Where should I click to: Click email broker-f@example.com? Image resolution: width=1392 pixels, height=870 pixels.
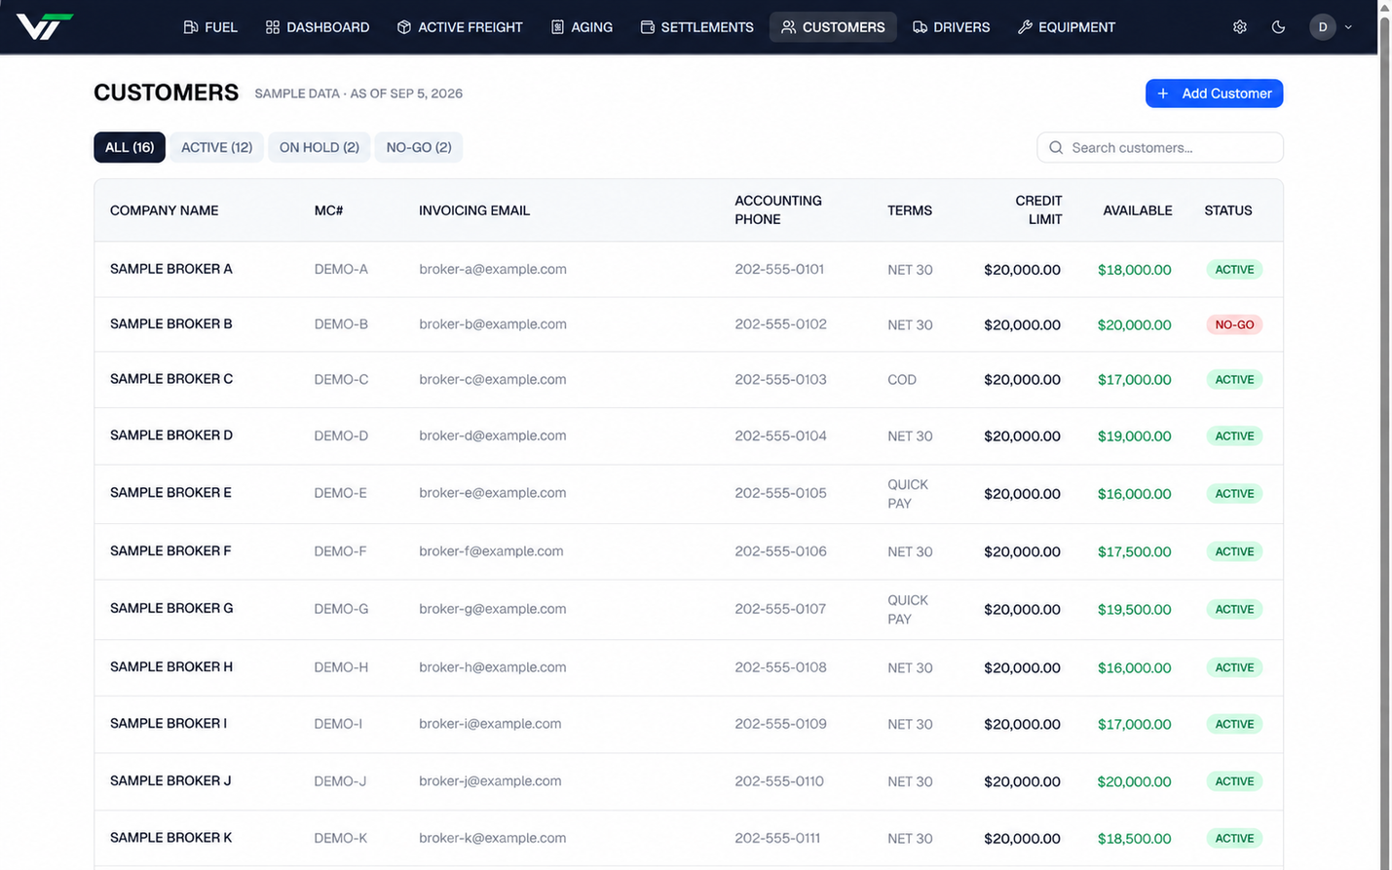(491, 551)
